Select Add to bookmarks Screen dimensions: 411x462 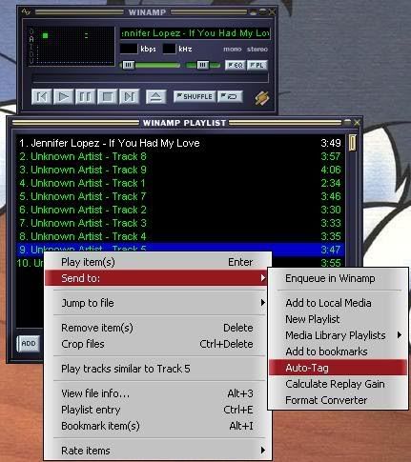pos(338,352)
